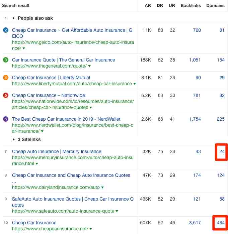Click the UR column header
Viewport: 228px width, 234px height.
tap(172, 6)
